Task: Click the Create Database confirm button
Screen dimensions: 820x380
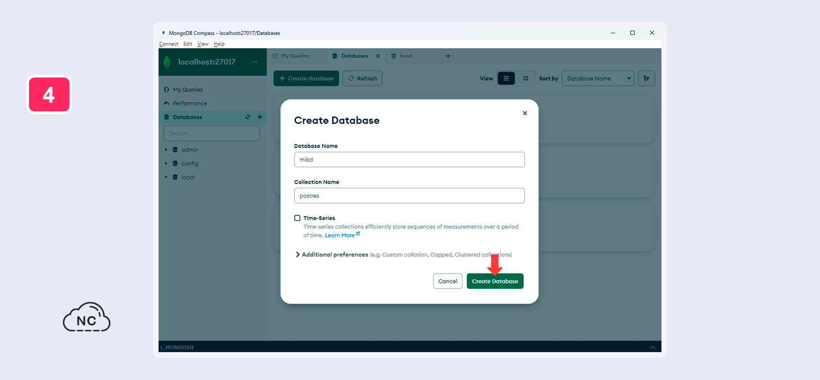Action: (x=495, y=281)
